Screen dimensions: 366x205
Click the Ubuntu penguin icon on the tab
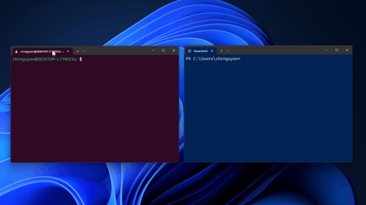(x=17, y=51)
